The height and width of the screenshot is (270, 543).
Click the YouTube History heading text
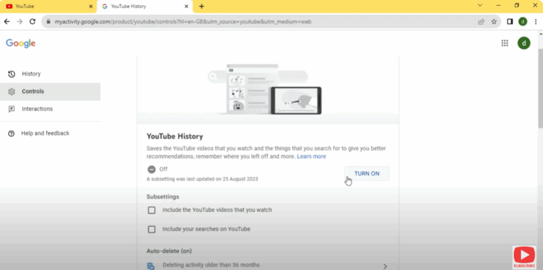pyautogui.click(x=175, y=137)
